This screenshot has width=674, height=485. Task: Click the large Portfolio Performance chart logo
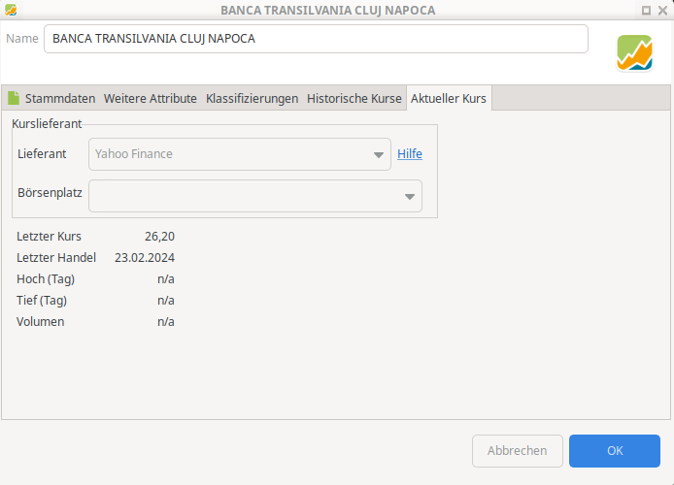[634, 53]
